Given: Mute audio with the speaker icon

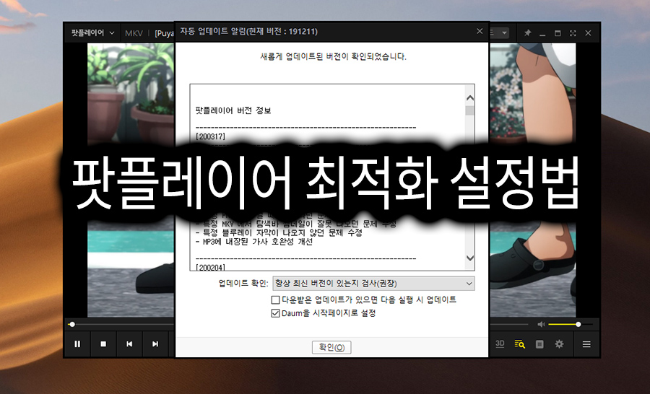Looking at the screenshot, I should (x=541, y=325).
